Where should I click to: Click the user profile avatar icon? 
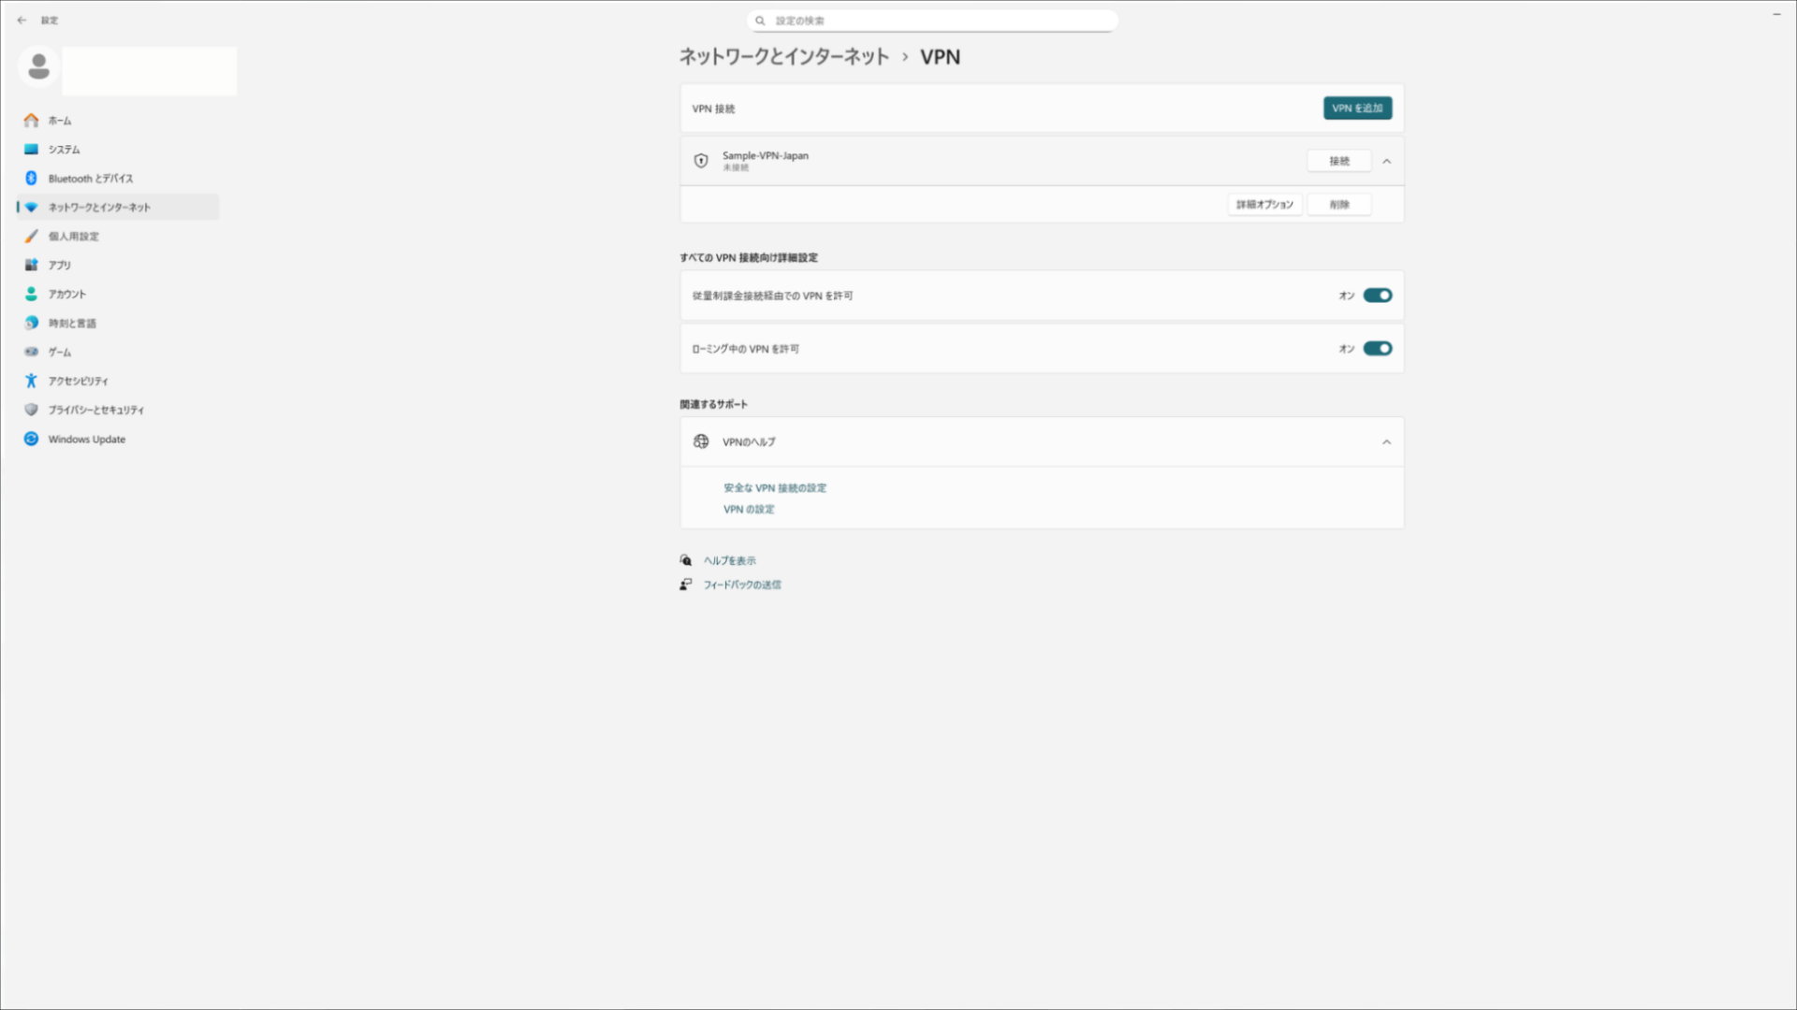(x=39, y=67)
